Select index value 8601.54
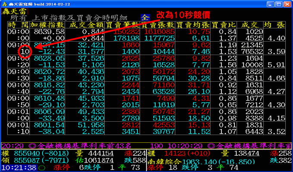 tap(49, 125)
